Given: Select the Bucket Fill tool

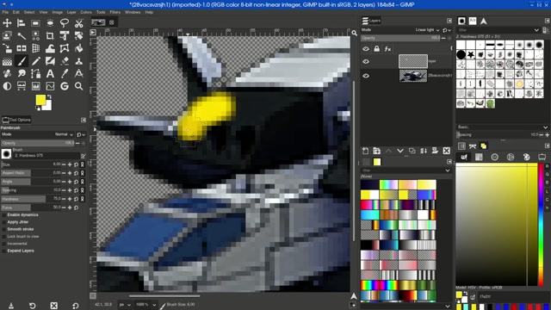Looking at the screenshot, I should coord(78,48).
